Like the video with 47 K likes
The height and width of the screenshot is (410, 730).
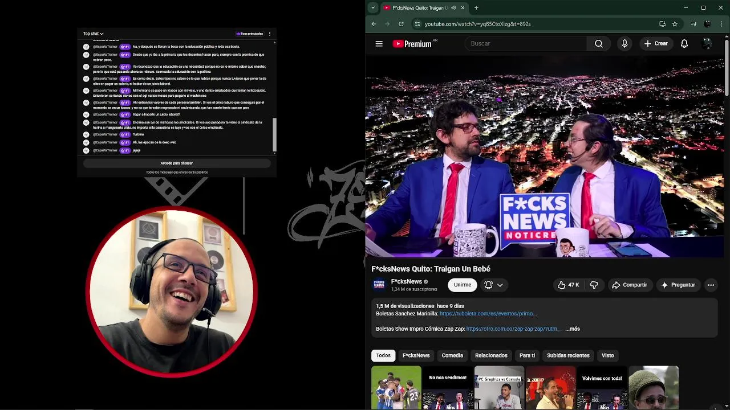(568, 285)
